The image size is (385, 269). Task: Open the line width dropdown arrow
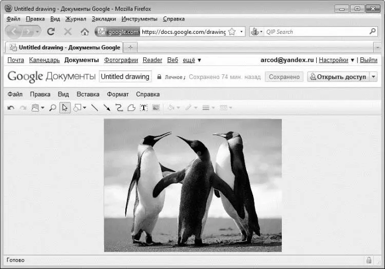213,108
